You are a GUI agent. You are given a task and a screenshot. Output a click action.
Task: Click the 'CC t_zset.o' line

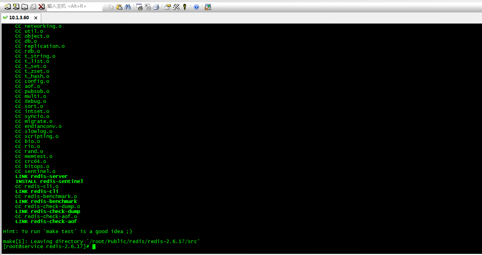pos(32,71)
